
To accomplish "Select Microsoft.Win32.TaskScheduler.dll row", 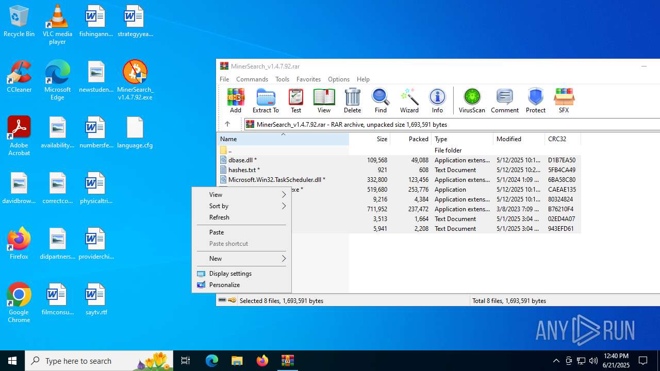I will point(399,180).
